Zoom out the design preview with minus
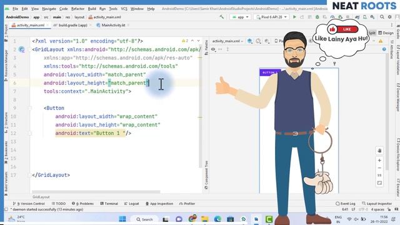Viewport: 400px width, 225px height. pos(379,168)
